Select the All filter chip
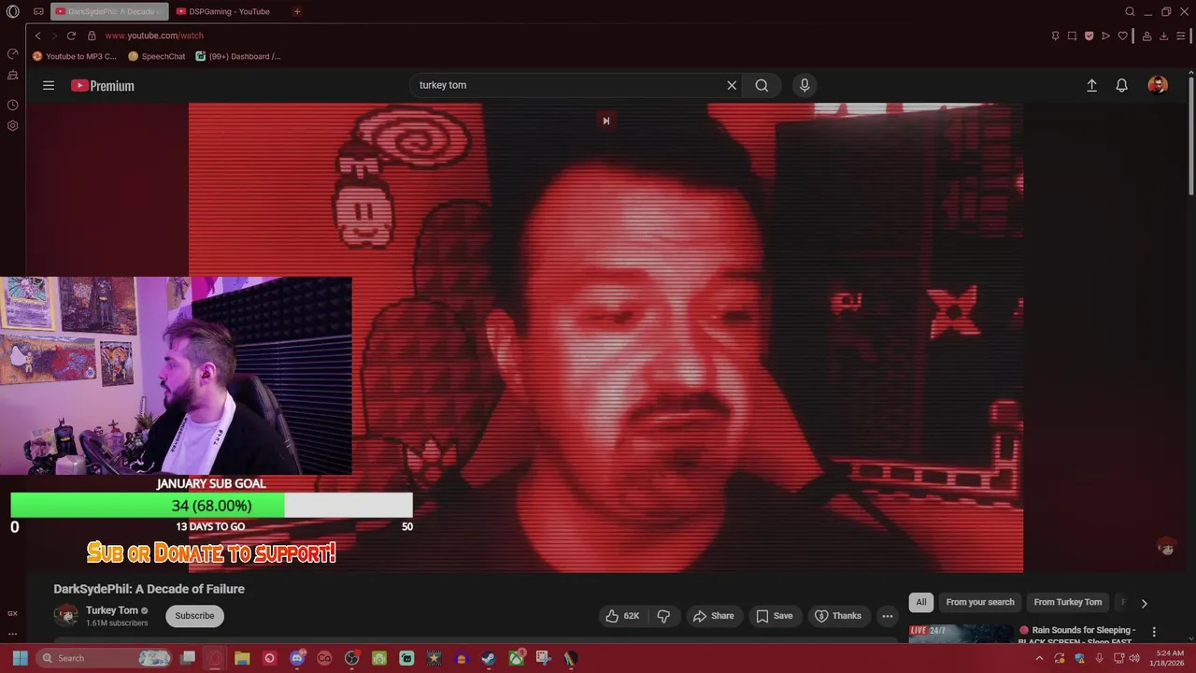 (x=921, y=603)
